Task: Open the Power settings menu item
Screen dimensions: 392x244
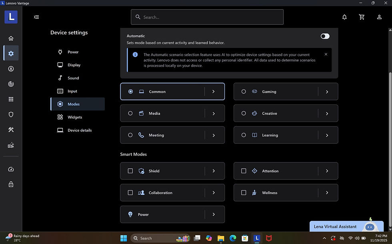Action: pos(78,52)
